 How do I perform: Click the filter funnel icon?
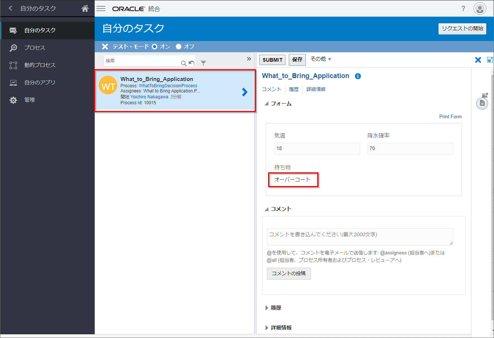pos(203,63)
